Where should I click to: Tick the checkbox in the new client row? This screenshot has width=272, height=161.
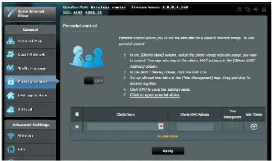[x=77, y=127]
